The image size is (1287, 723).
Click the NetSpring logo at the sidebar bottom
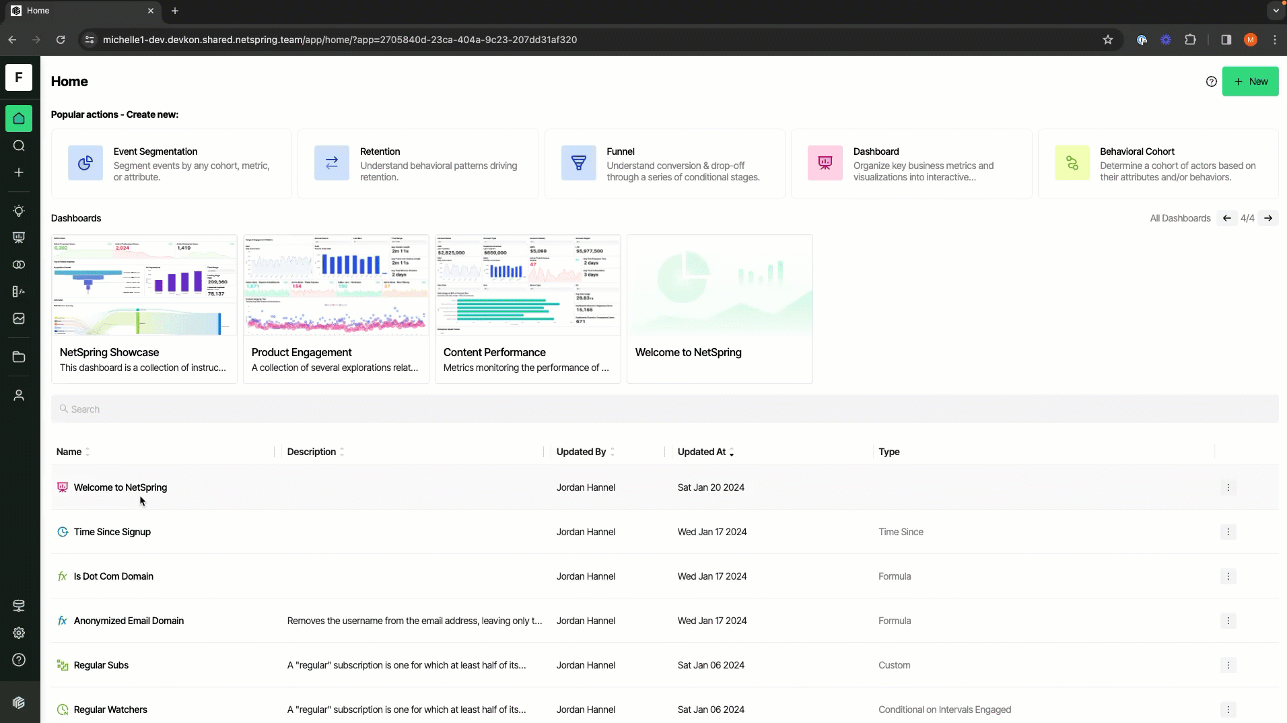coord(19,703)
